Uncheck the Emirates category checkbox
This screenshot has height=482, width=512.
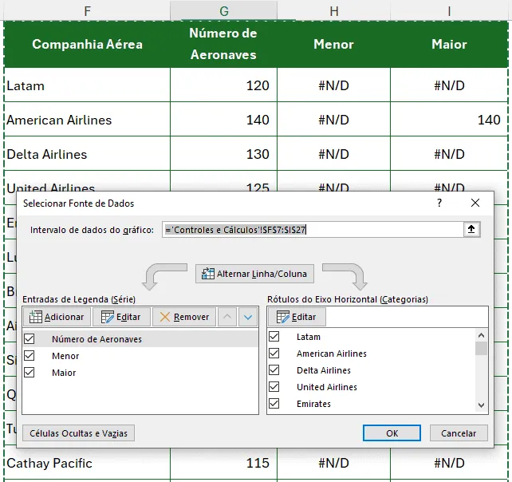coord(274,404)
